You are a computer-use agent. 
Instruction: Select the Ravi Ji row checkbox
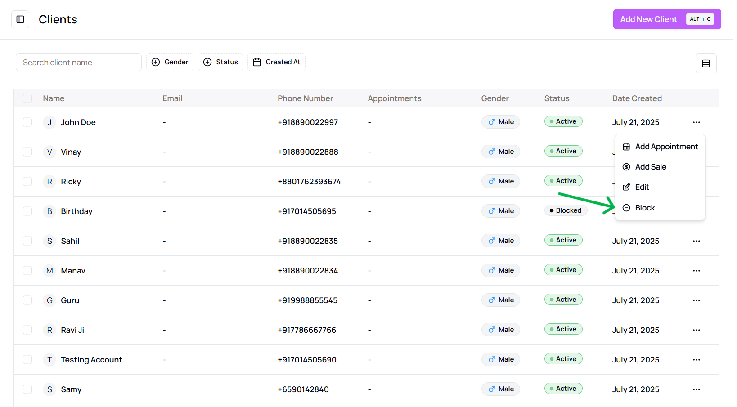click(27, 330)
